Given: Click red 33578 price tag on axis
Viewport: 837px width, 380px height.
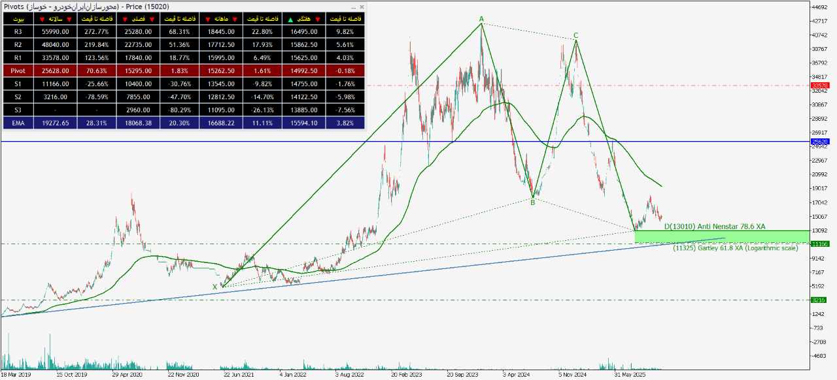Looking at the screenshot, I should [819, 86].
